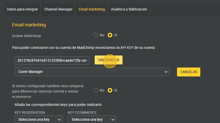This screenshot has width=220, height=123.
Task: Click the Email marketing section heading
Action: point(29,25)
